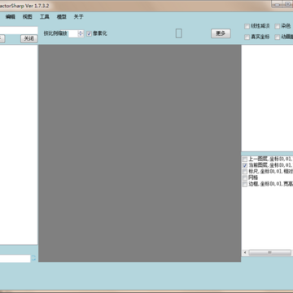Click the 更多 button
This screenshot has width=293, height=293.
point(221,33)
